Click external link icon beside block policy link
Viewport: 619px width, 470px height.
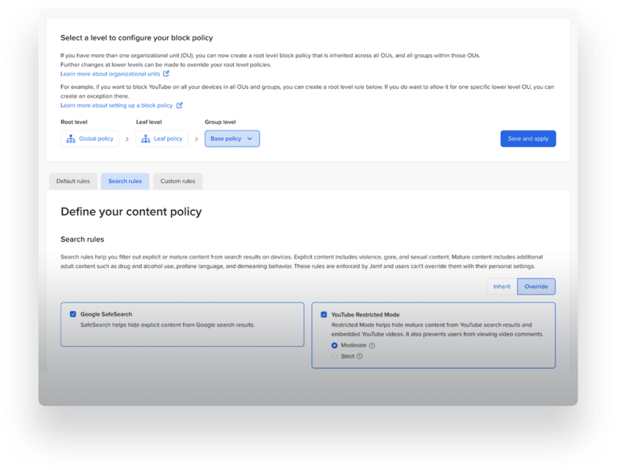(180, 105)
